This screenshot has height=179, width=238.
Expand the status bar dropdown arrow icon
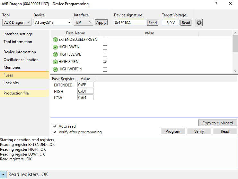3,175
